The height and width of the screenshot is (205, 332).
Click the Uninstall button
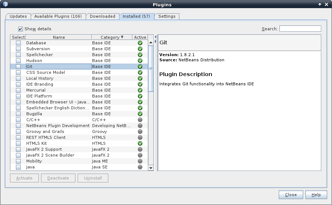93,178
